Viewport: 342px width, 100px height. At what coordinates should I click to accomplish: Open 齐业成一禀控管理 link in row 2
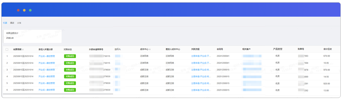pos(47,63)
